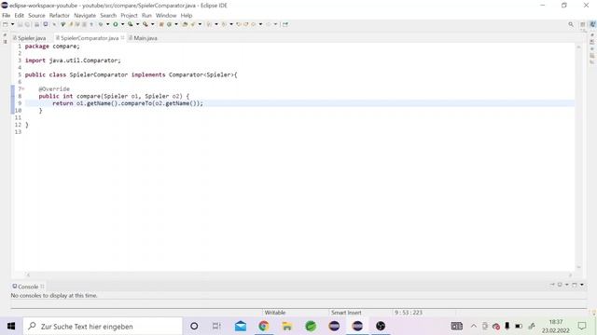Click the Open Console icon
597x335 pixels.
pyautogui.click(x=575, y=285)
